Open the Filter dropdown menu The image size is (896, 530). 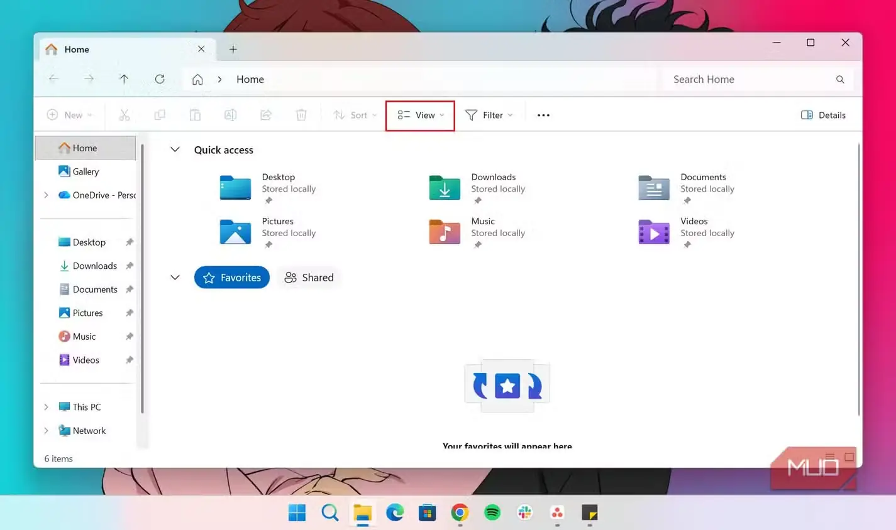489,115
